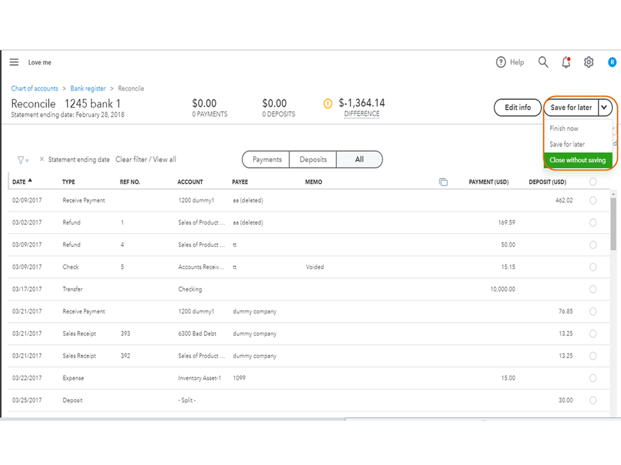Image resolution: width=621 pixels, height=465 pixels.
Task: Click the PAYMENT (USD) column header
Action: (489, 182)
